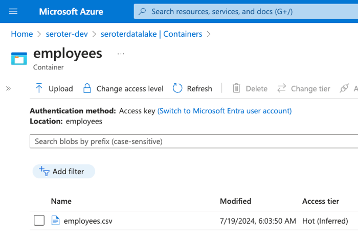Sort blobs by Modified column header
This screenshot has height=241, width=358.
(x=235, y=201)
